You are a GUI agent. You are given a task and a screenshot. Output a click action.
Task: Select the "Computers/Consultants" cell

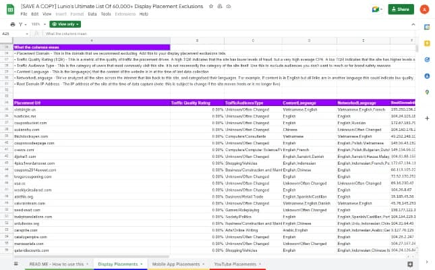click(x=253, y=136)
